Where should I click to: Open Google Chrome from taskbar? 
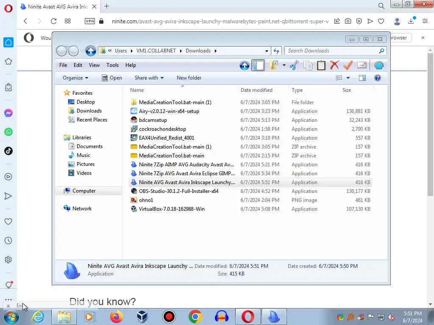pos(195,317)
